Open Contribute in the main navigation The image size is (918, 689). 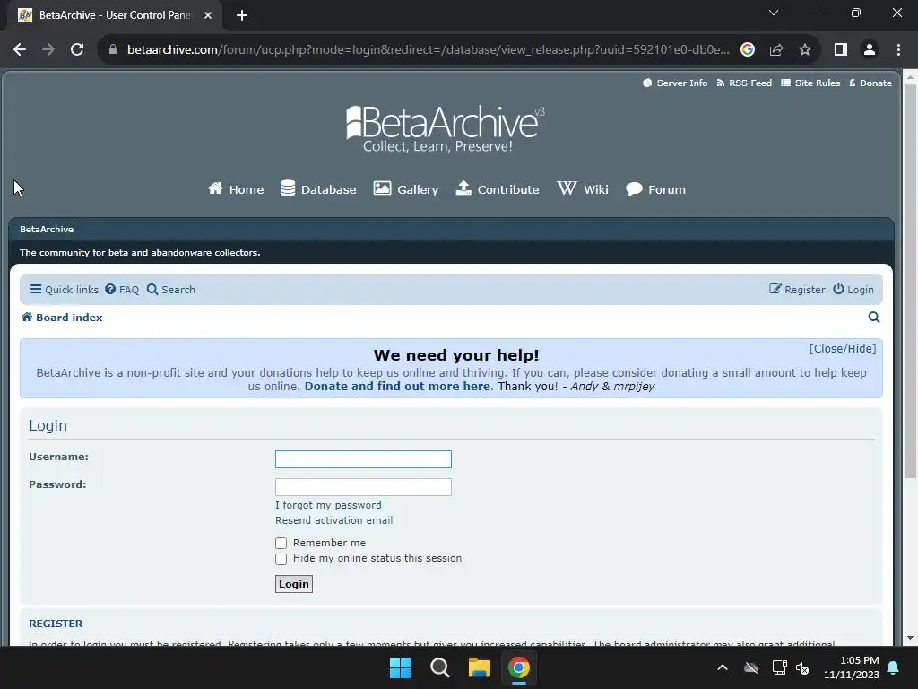coord(498,189)
